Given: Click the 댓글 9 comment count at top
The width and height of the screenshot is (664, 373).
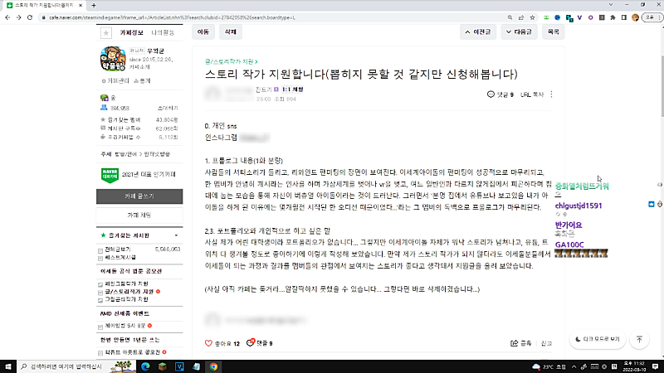Looking at the screenshot, I should pos(500,94).
